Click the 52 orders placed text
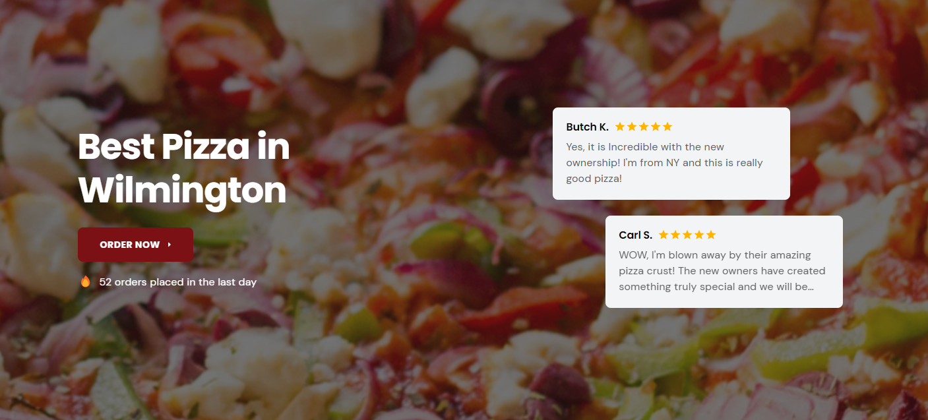The height and width of the screenshot is (420, 928). tap(178, 282)
